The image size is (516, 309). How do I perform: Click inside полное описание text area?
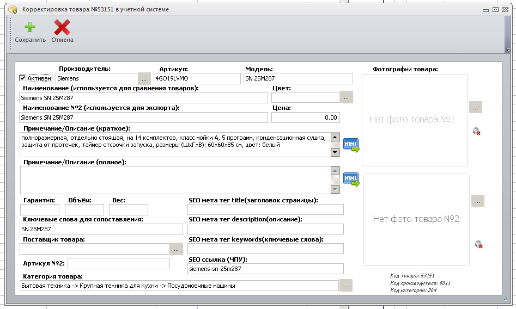(175, 180)
